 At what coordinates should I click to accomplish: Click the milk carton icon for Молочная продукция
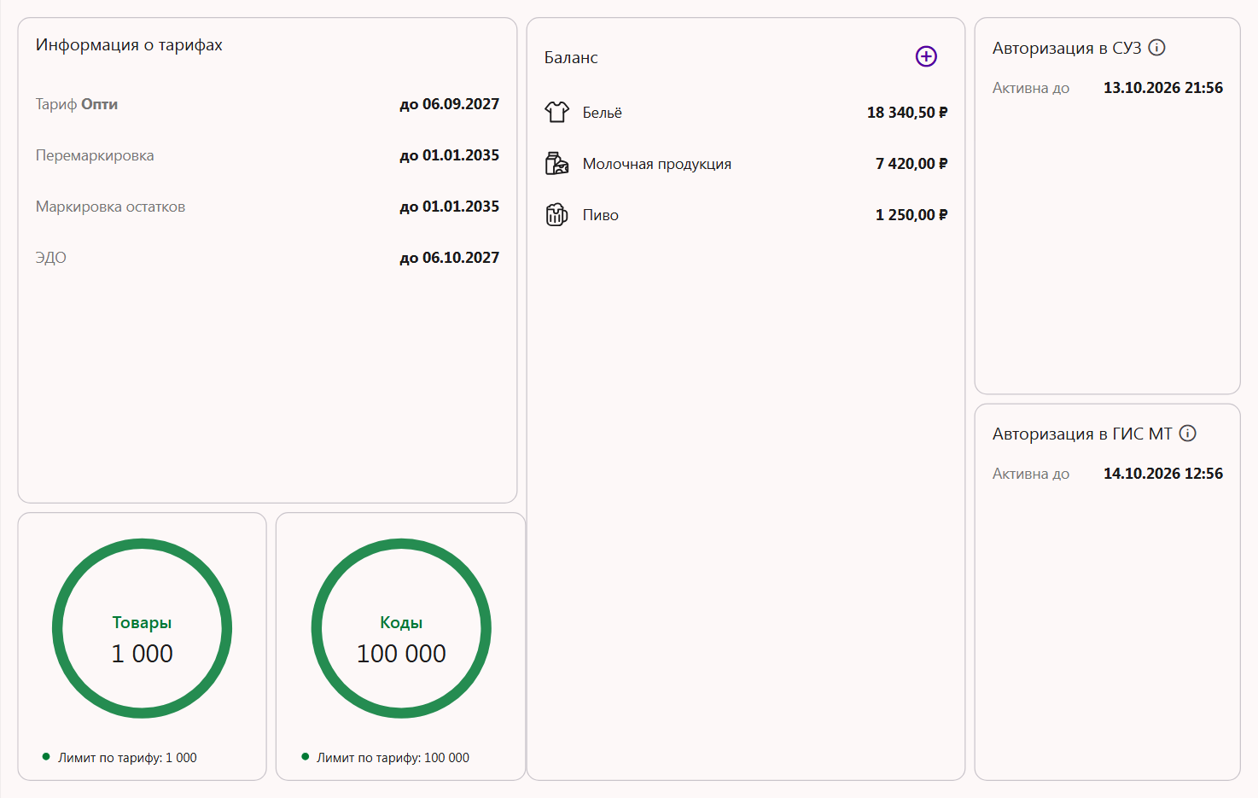[556, 163]
